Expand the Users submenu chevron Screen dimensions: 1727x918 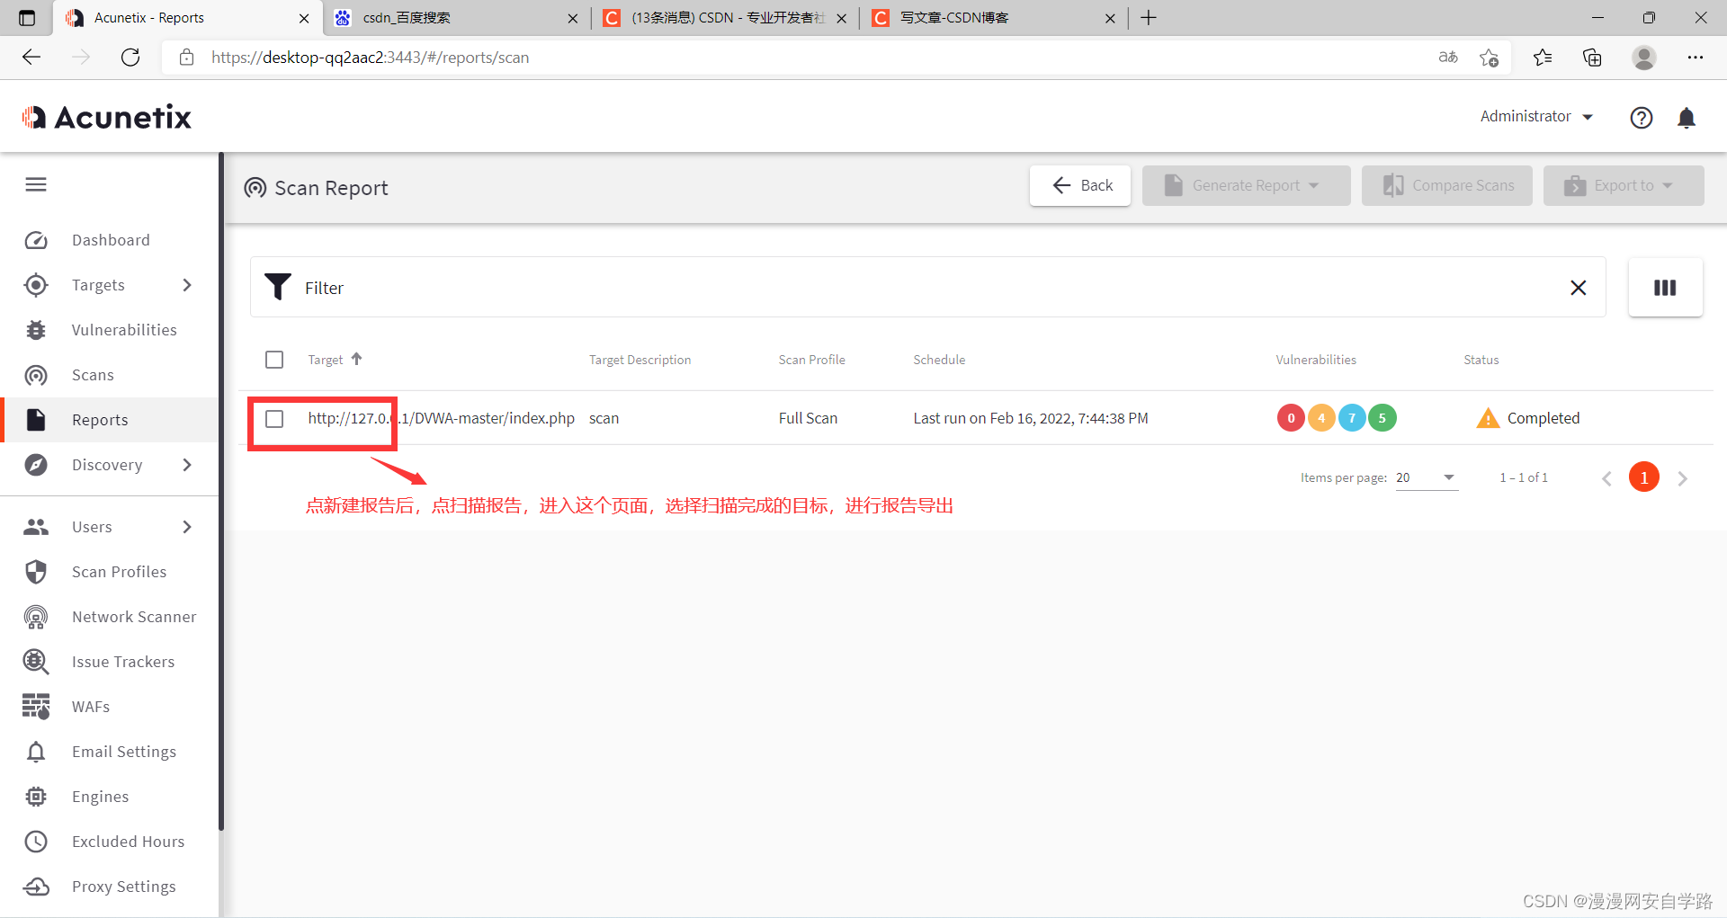(187, 527)
